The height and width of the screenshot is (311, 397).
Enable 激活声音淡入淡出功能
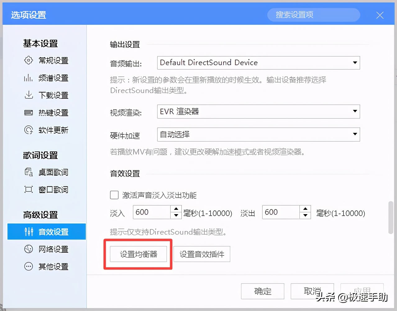pyautogui.click(x=114, y=195)
